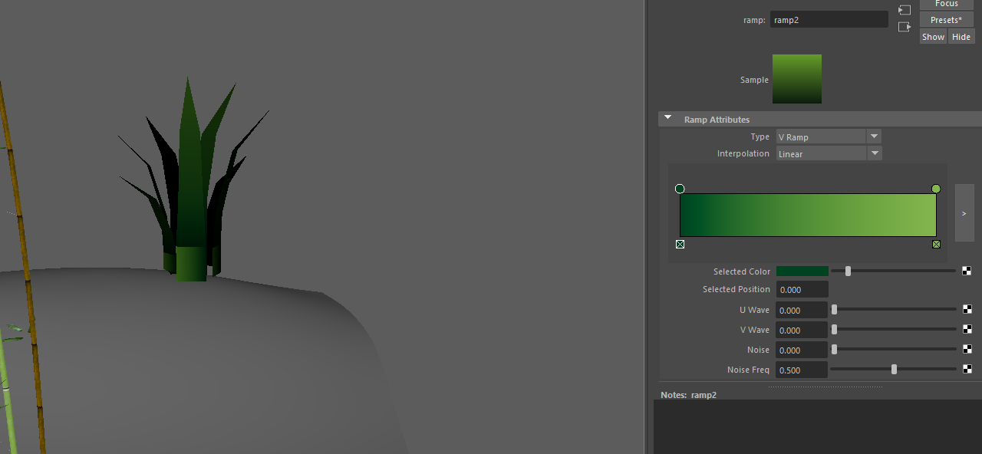Click the map checker icon for Noise Freq

(967, 369)
